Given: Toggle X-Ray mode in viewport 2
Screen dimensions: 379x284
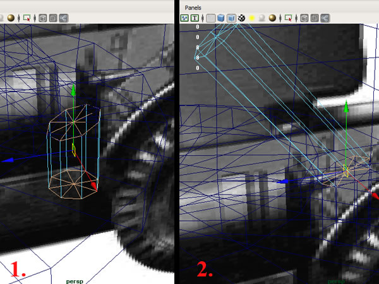Looking at the screenshot, I should [304, 18].
